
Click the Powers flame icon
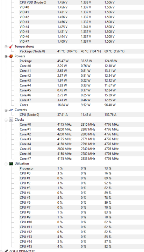pos(11,56)
